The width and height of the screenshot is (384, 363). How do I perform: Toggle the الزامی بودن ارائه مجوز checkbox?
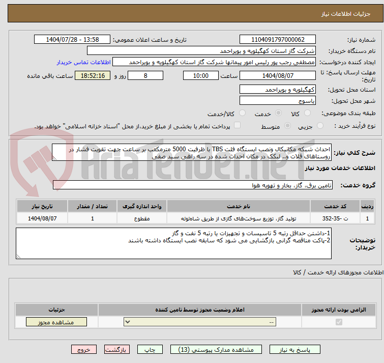point(339,322)
